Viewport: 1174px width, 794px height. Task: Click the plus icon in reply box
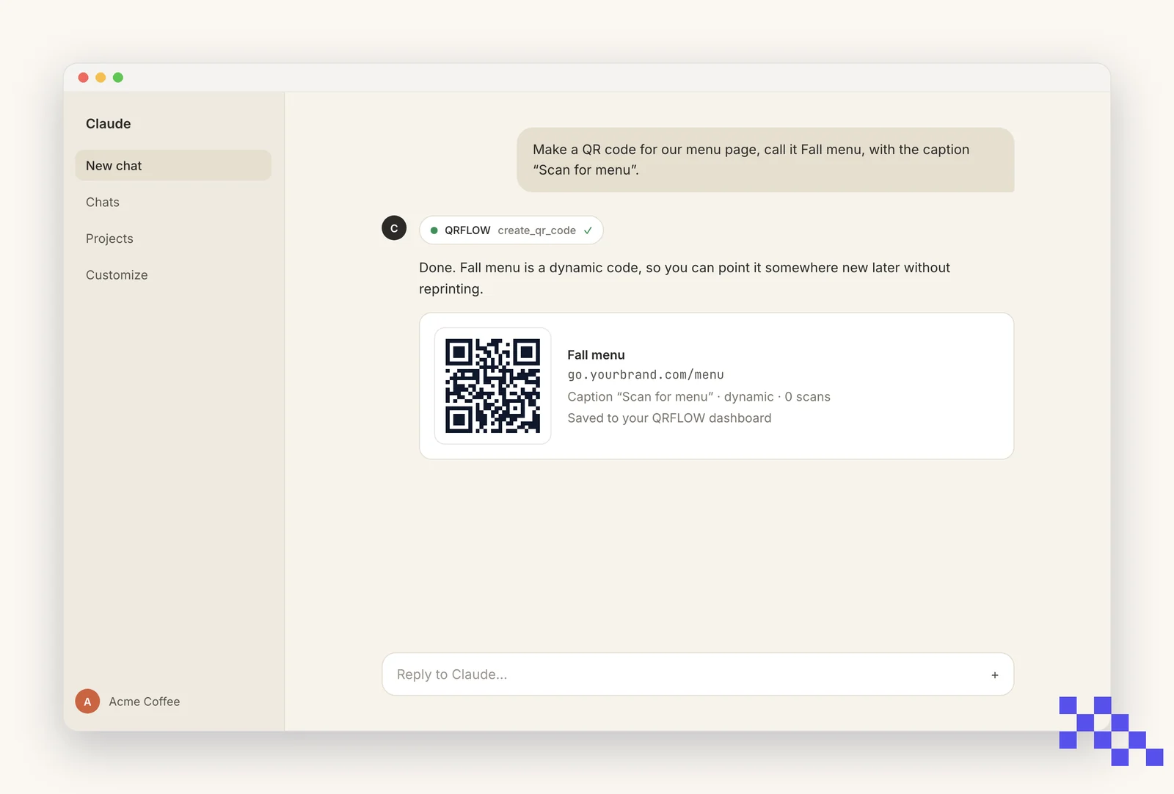point(994,675)
